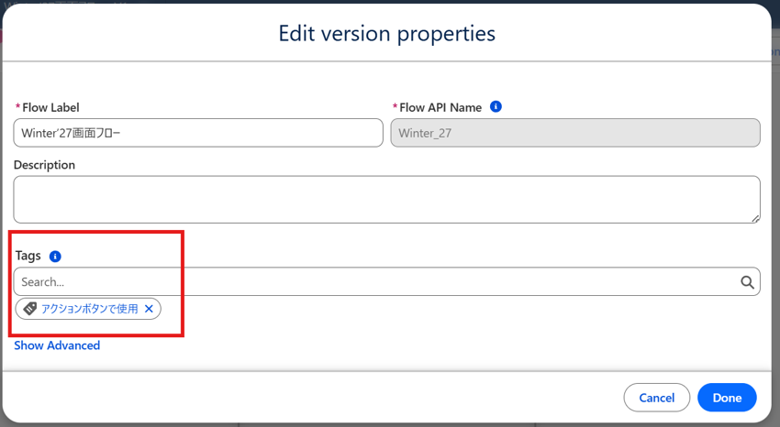This screenshot has height=427, width=780.
Task: Click the Flow Label field caption
Action: pos(50,107)
